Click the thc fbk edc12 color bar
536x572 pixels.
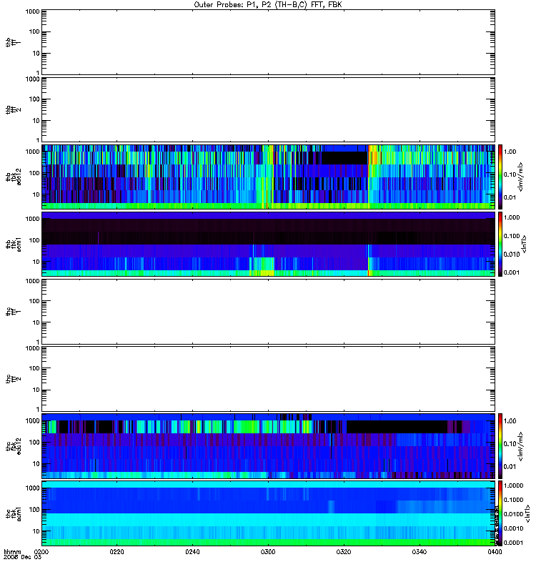click(500, 446)
